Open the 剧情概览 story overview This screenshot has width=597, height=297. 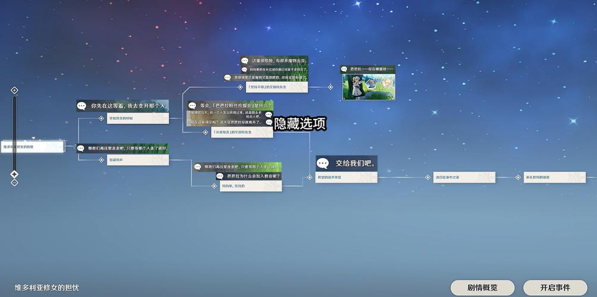482,287
